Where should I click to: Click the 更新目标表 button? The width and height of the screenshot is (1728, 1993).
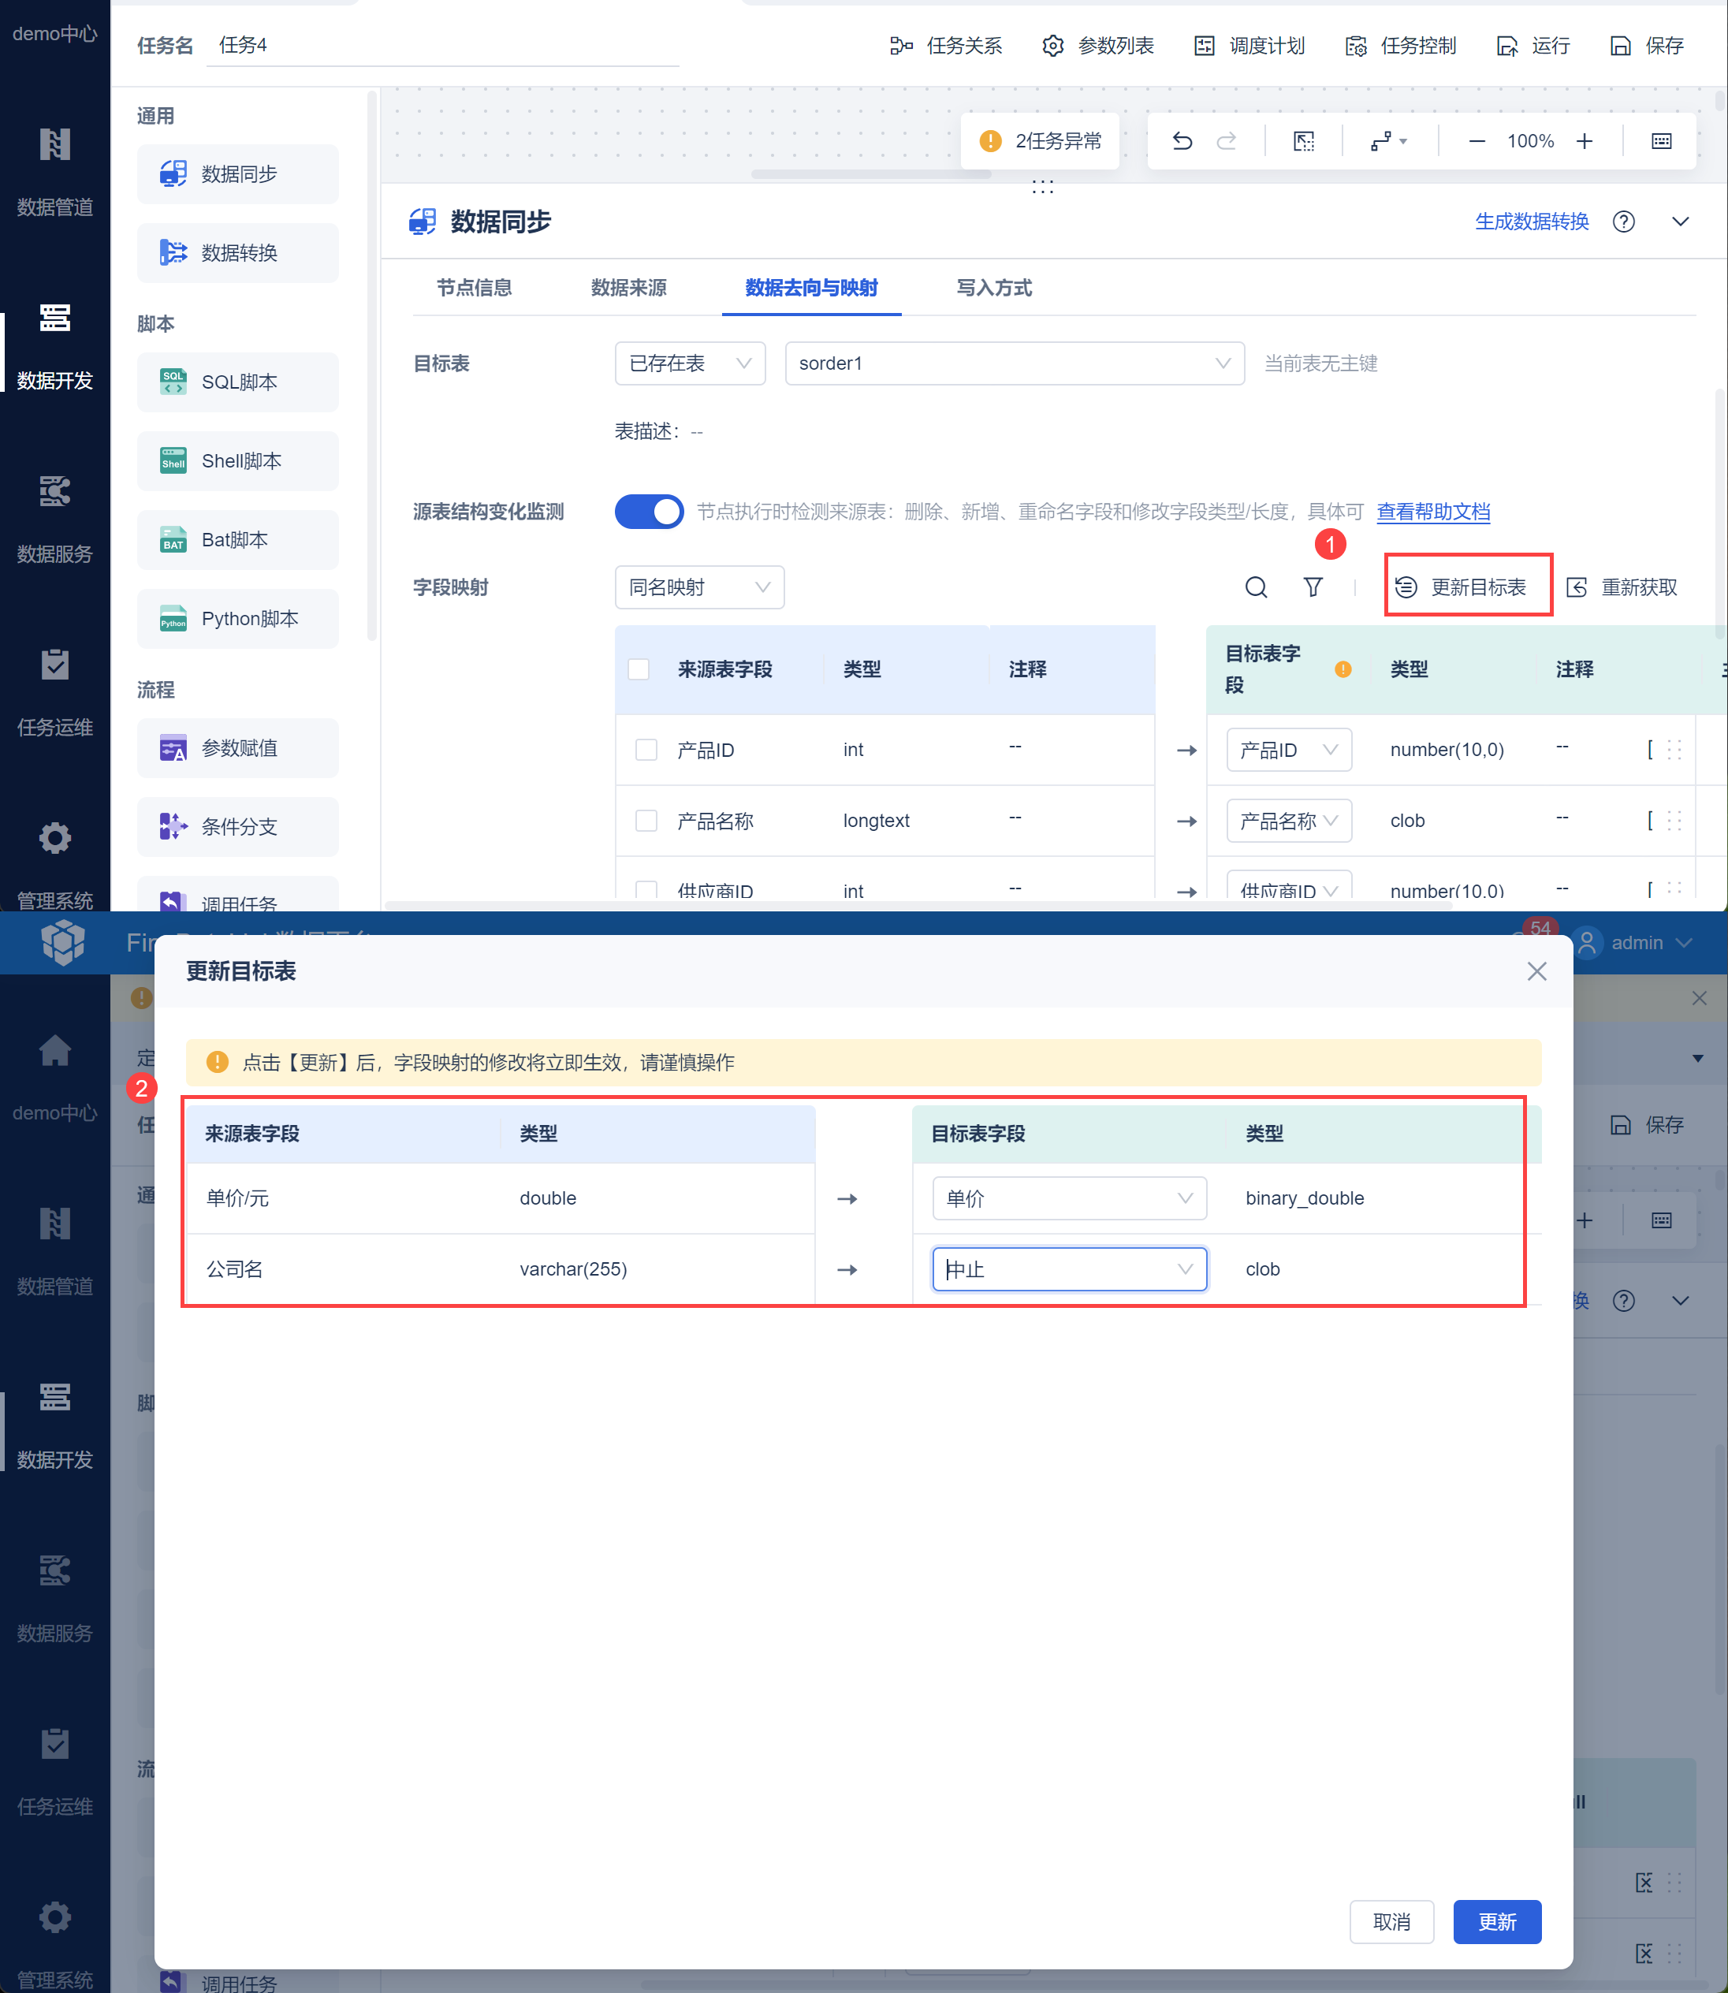[x=1468, y=587]
